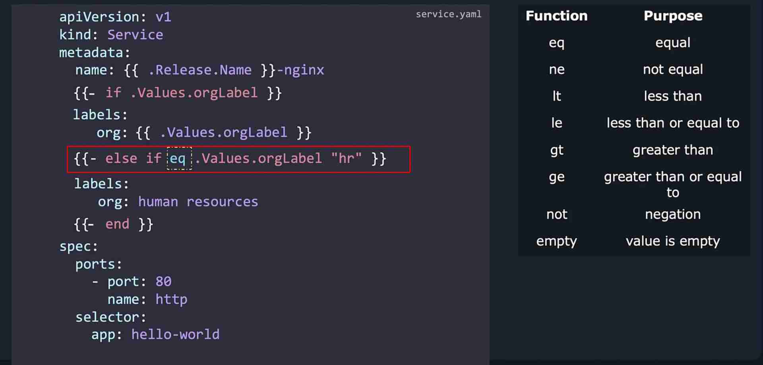Click the '- port: 80' line
The width and height of the screenshot is (763, 365).
(132, 282)
